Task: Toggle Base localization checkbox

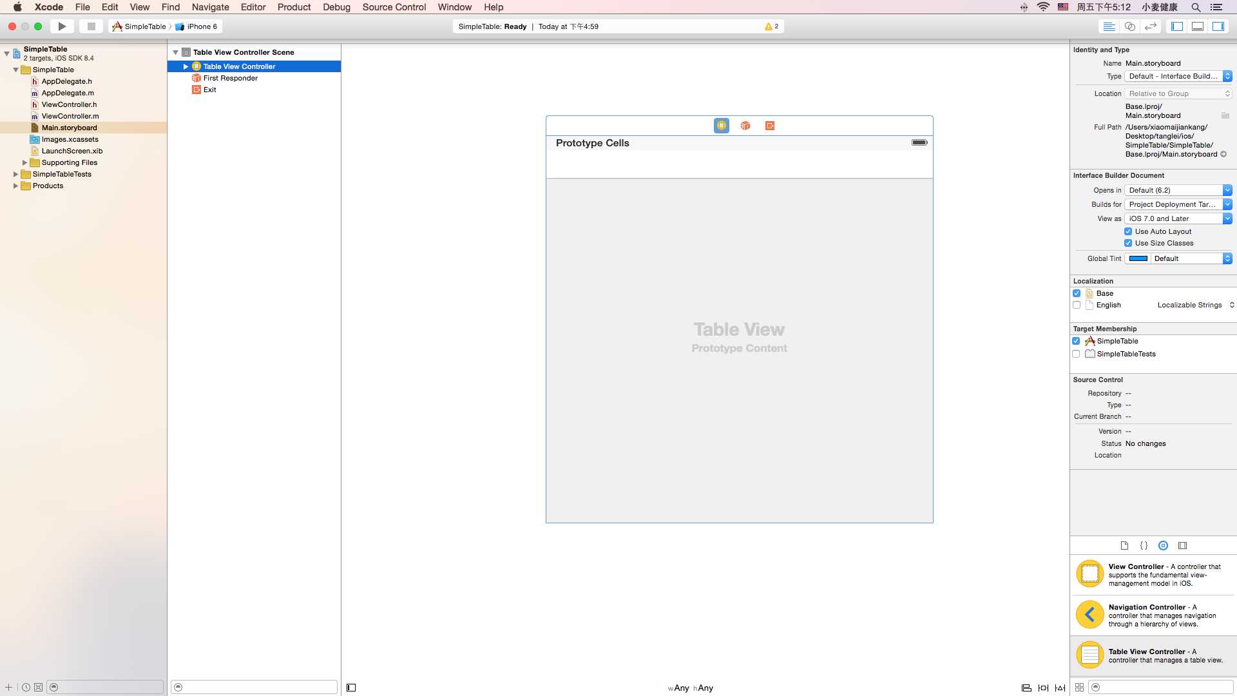Action: coord(1077,293)
